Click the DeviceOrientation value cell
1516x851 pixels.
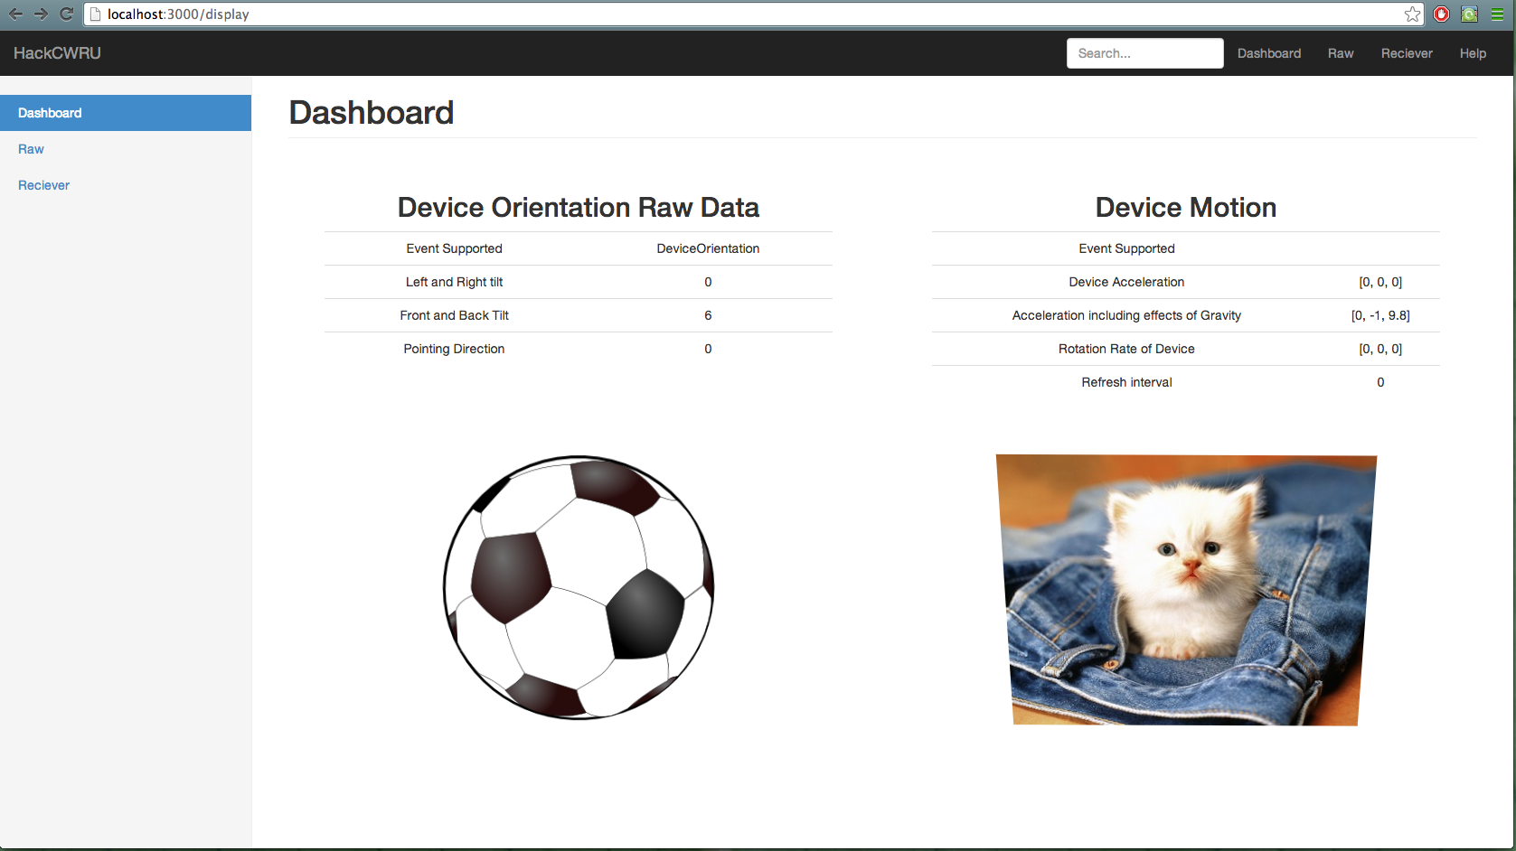708,248
